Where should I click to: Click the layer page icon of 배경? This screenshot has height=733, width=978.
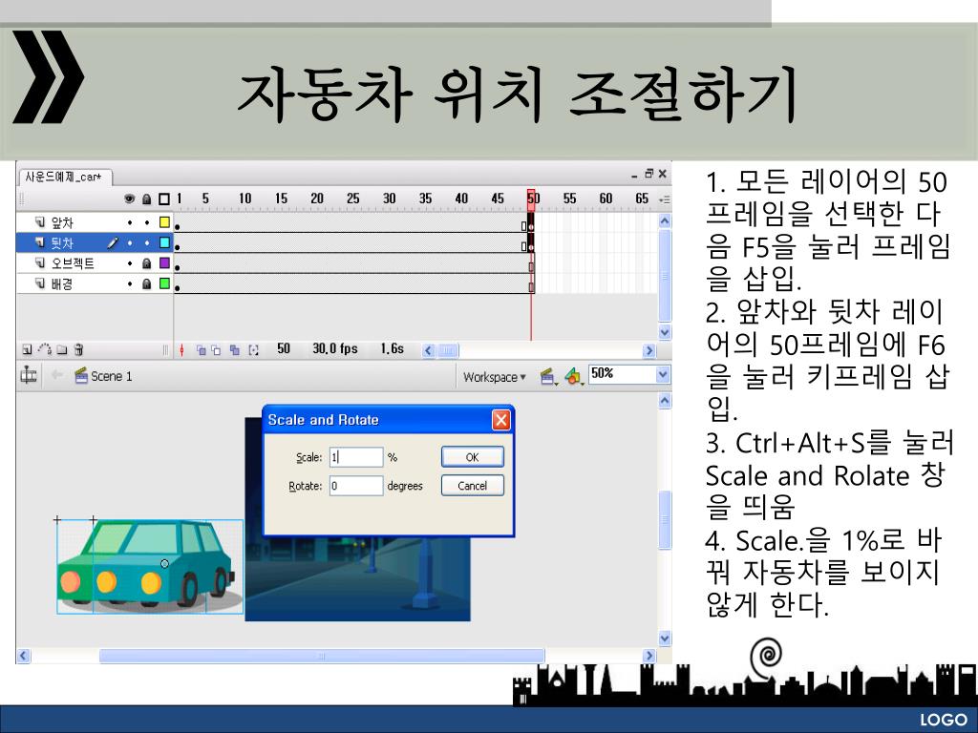[x=40, y=283]
